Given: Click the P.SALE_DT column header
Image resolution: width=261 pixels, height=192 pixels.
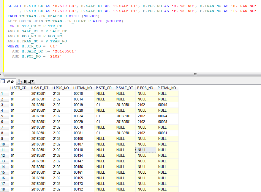Looking at the screenshot, I should click(x=124, y=88).
